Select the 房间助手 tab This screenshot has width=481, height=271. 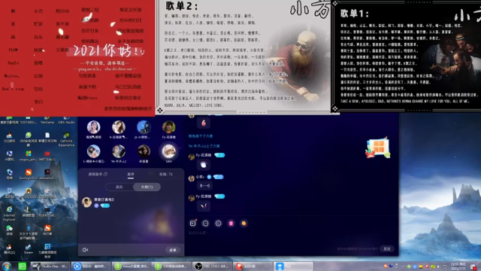coord(98,174)
